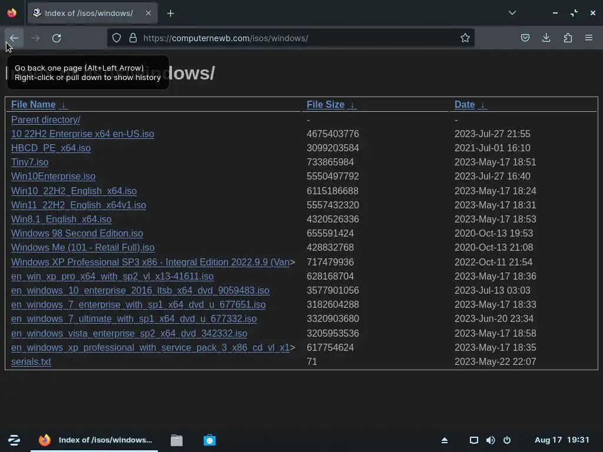Select the Index of /isos/windows/ tab
This screenshot has width=603, height=452.
[92, 13]
